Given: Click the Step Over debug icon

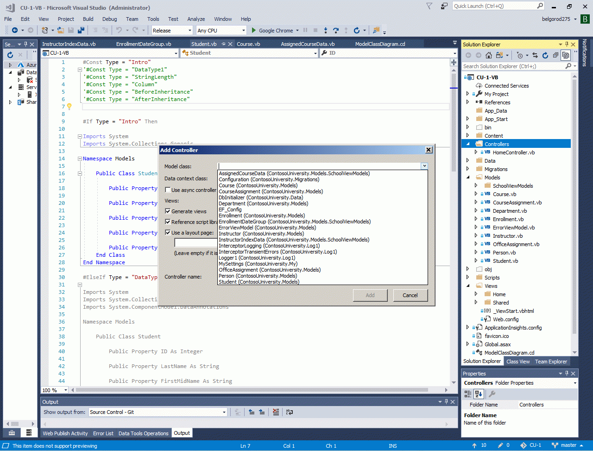Looking at the screenshot, I should coord(336,30).
